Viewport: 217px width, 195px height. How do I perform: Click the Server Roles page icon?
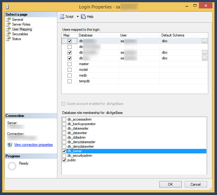tap(8, 24)
